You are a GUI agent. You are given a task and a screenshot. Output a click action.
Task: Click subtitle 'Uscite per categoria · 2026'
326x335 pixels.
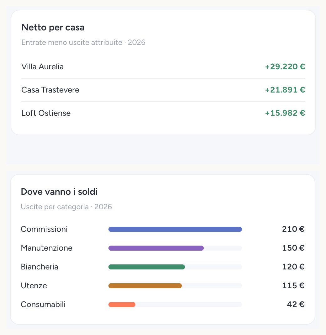pos(66,207)
